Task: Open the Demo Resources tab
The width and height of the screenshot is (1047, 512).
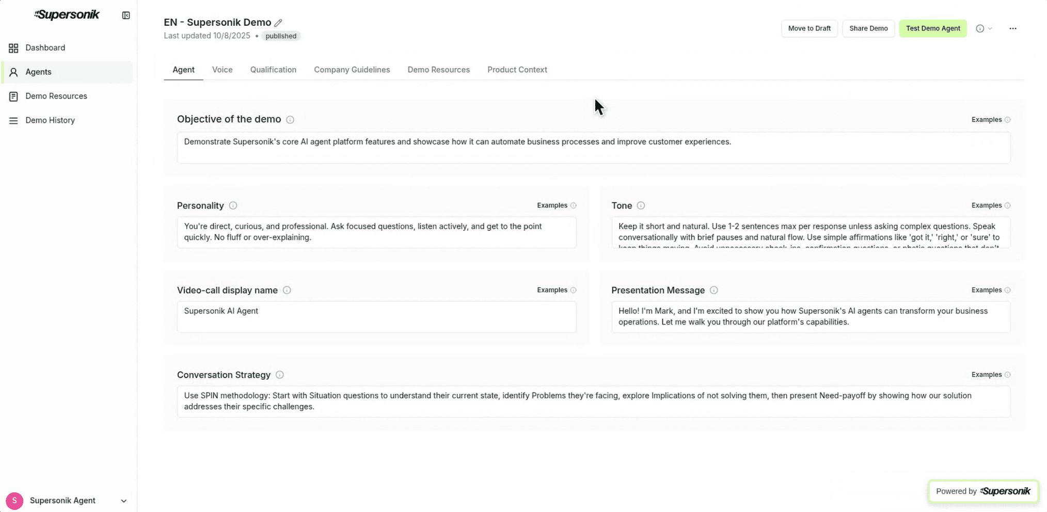Action: (x=439, y=70)
